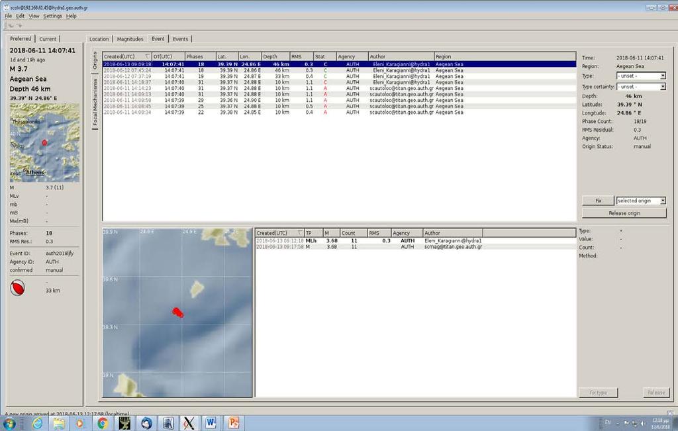Click the small overview map thumbnail

(44, 142)
